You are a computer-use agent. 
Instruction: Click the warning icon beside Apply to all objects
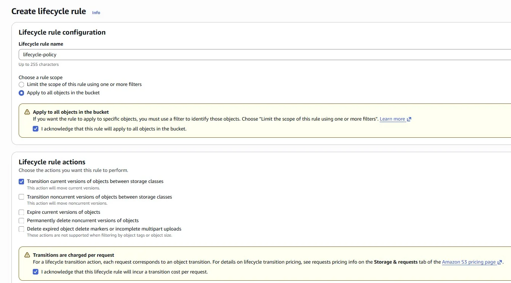(27, 112)
